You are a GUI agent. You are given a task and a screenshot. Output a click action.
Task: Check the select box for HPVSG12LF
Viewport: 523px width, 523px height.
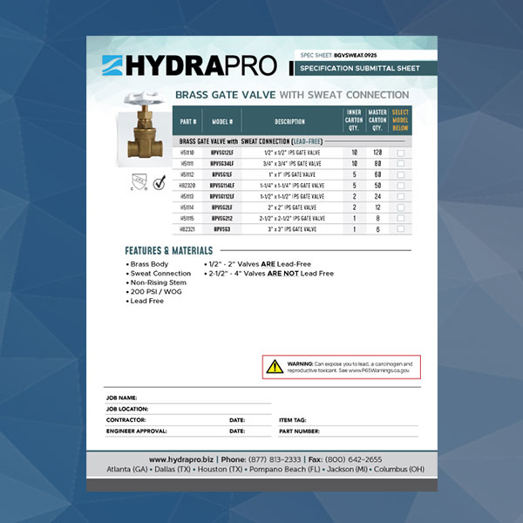[401, 153]
